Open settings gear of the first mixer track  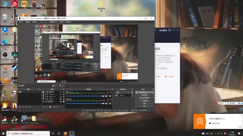(x=110, y=96)
